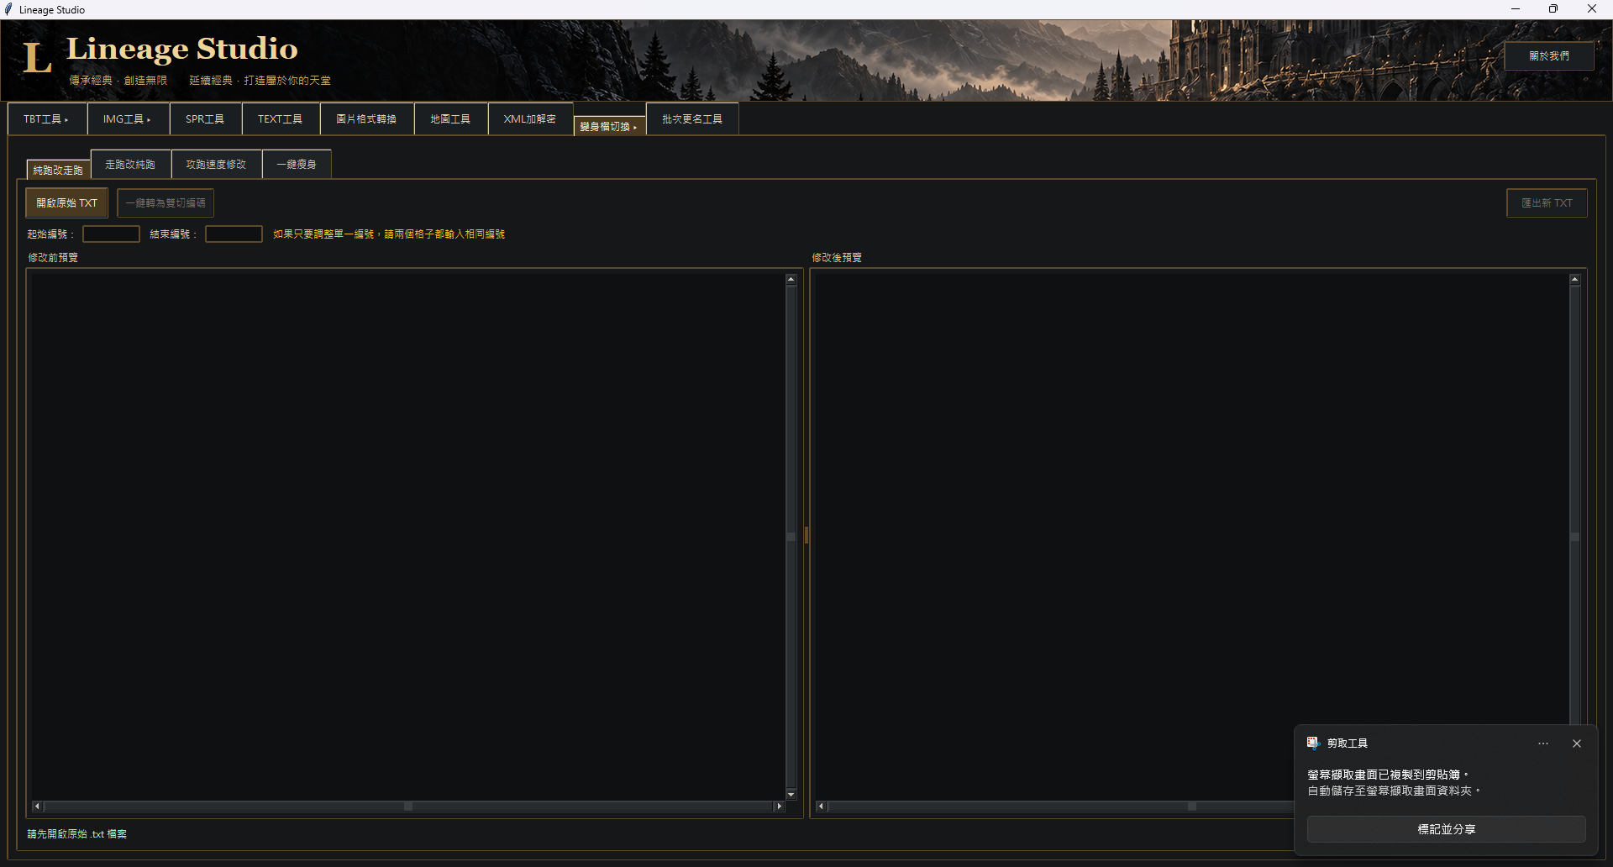The image size is (1613, 867).
Task: Go to the 批次更名工具 tab
Action: point(692,119)
